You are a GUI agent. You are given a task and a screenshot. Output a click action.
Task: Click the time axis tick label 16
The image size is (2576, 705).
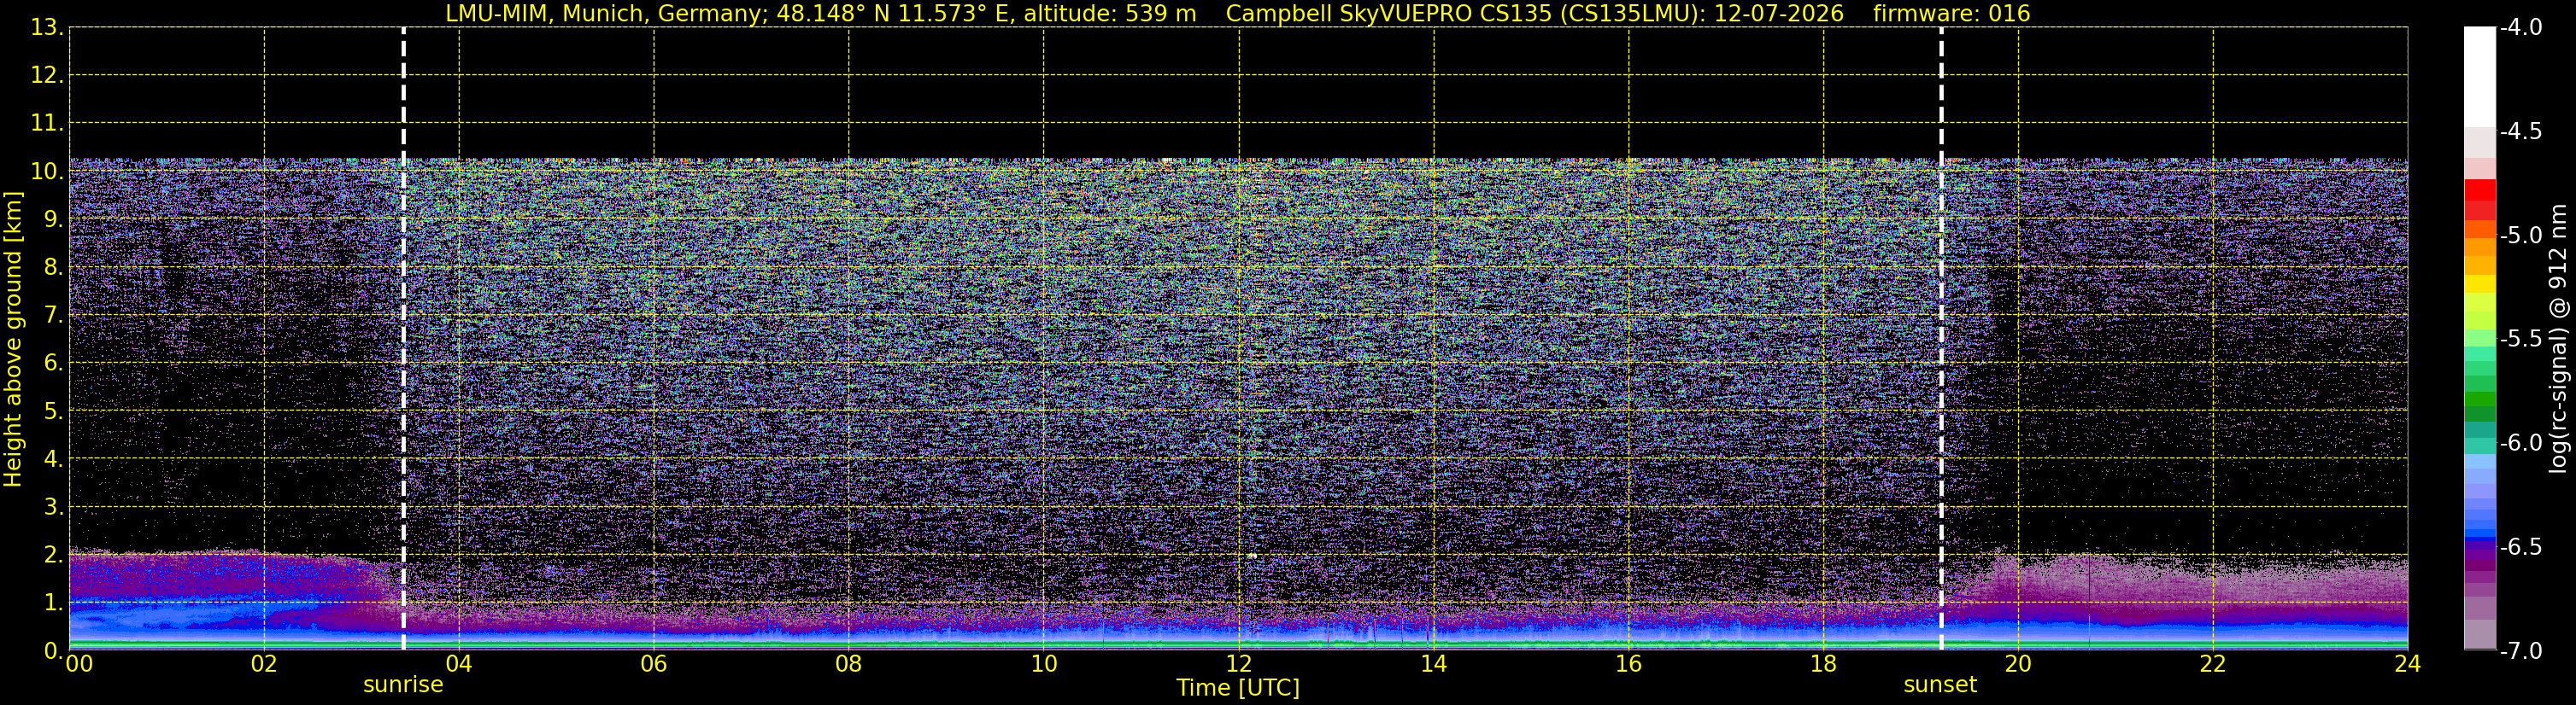point(1628,664)
